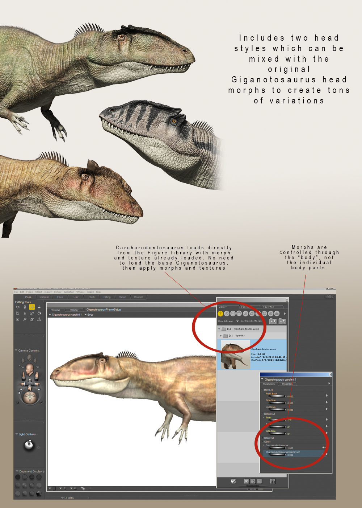Open the Document Display Style menu
362x508 pixels.
point(17,471)
